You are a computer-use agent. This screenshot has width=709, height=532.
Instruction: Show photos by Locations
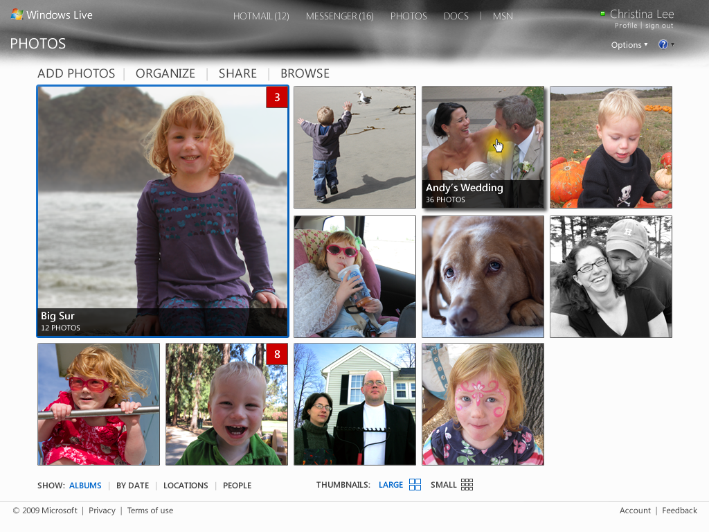pos(186,486)
